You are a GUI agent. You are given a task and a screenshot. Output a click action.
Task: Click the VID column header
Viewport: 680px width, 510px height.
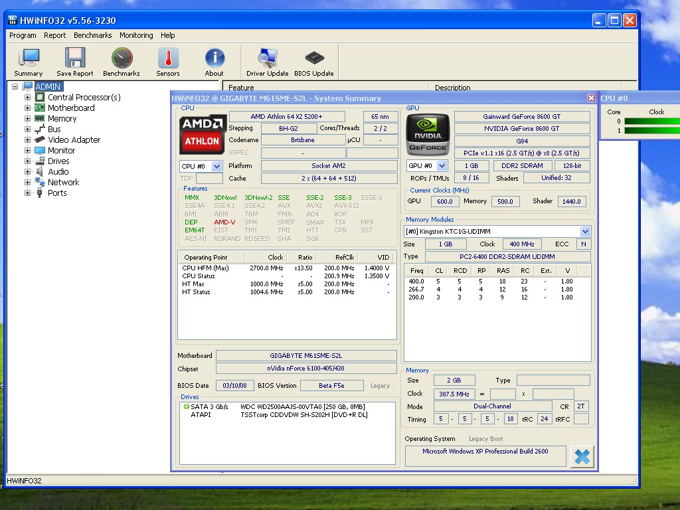[x=377, y=257]
